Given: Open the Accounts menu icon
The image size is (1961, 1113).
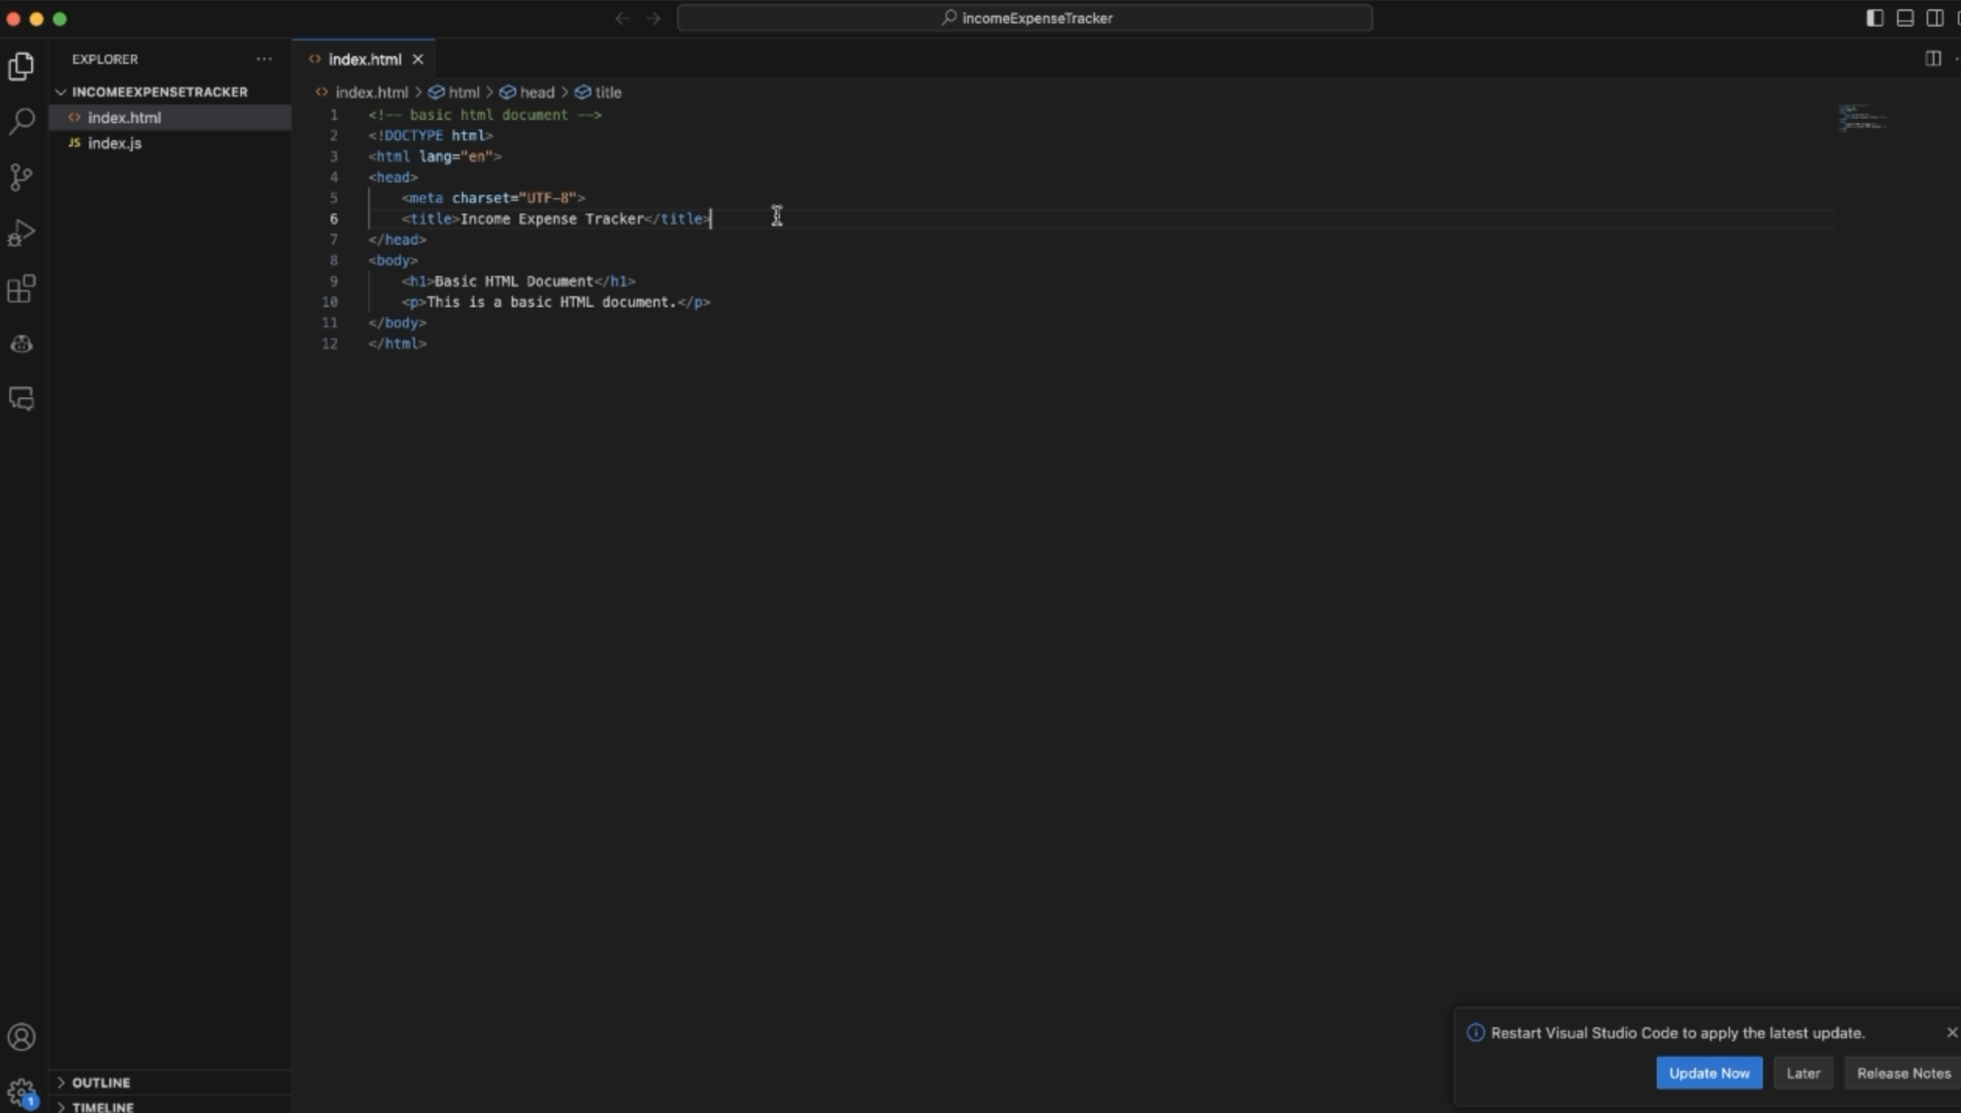Looking at the screenshot, I should (22, 1037).
